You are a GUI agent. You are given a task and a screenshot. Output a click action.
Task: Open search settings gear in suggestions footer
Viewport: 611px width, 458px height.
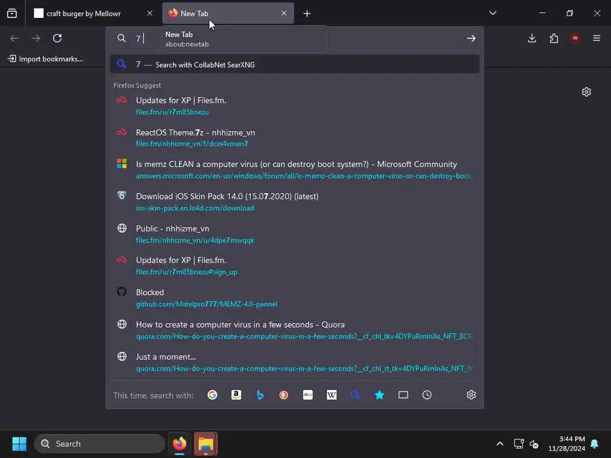click(471, 395)
